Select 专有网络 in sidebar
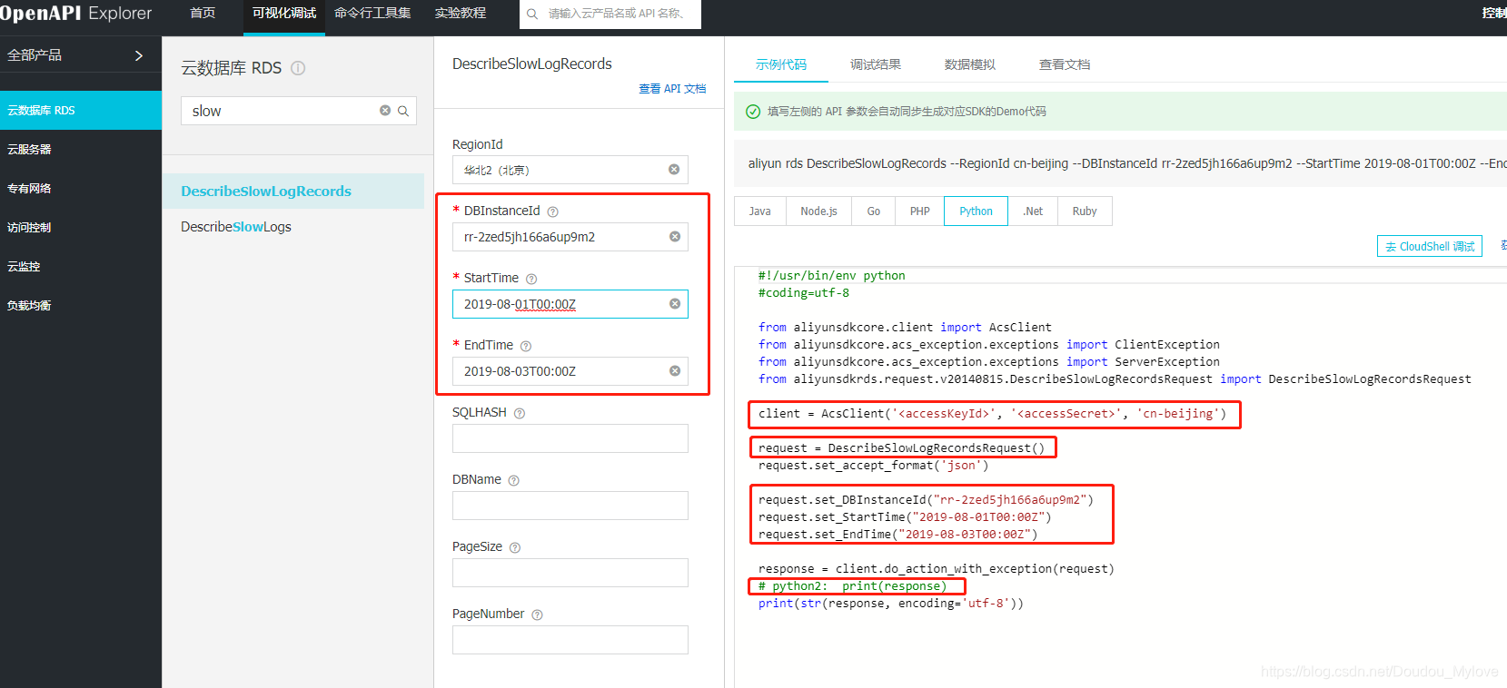The width and height of the screenshot is (1507, 688). [x=81, y=188]
